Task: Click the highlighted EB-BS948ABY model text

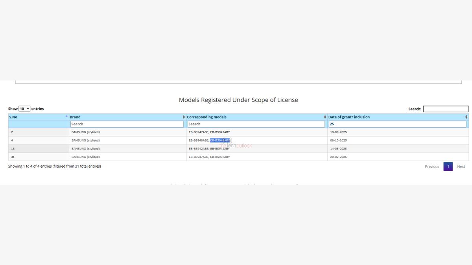Action: point(220,140)
